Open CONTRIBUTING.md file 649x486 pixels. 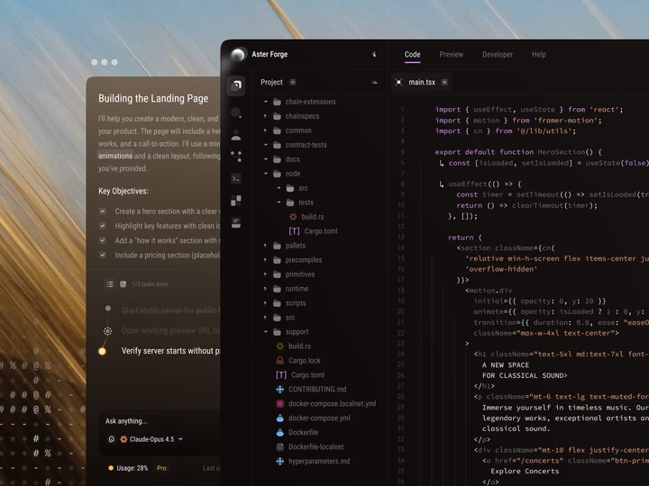click(311, 390)
